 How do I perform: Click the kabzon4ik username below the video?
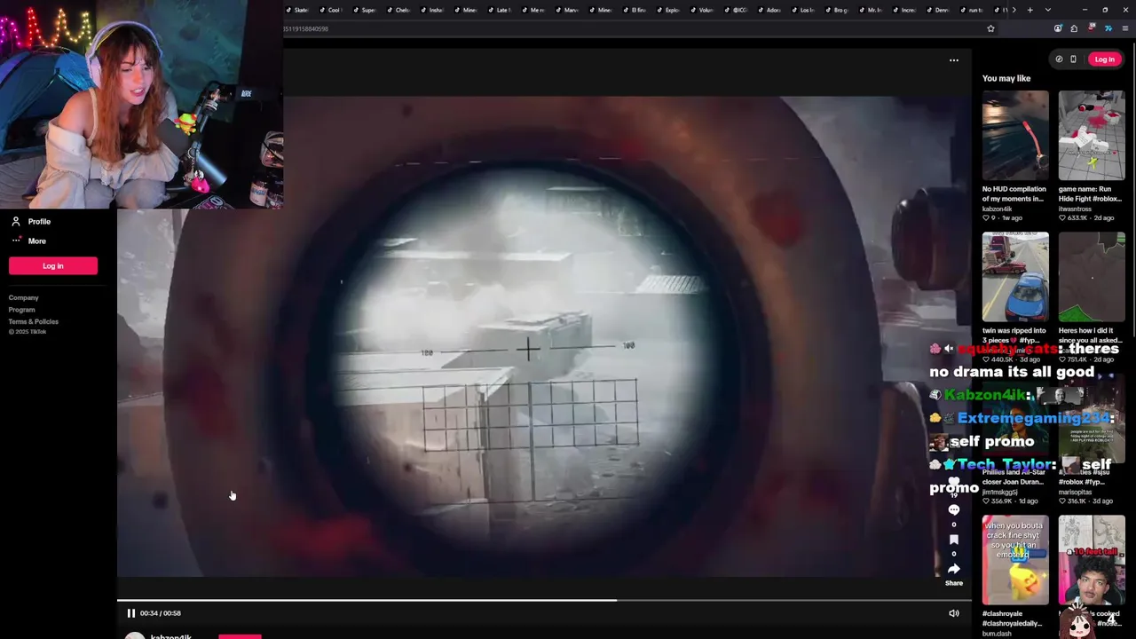pos(171,635)
